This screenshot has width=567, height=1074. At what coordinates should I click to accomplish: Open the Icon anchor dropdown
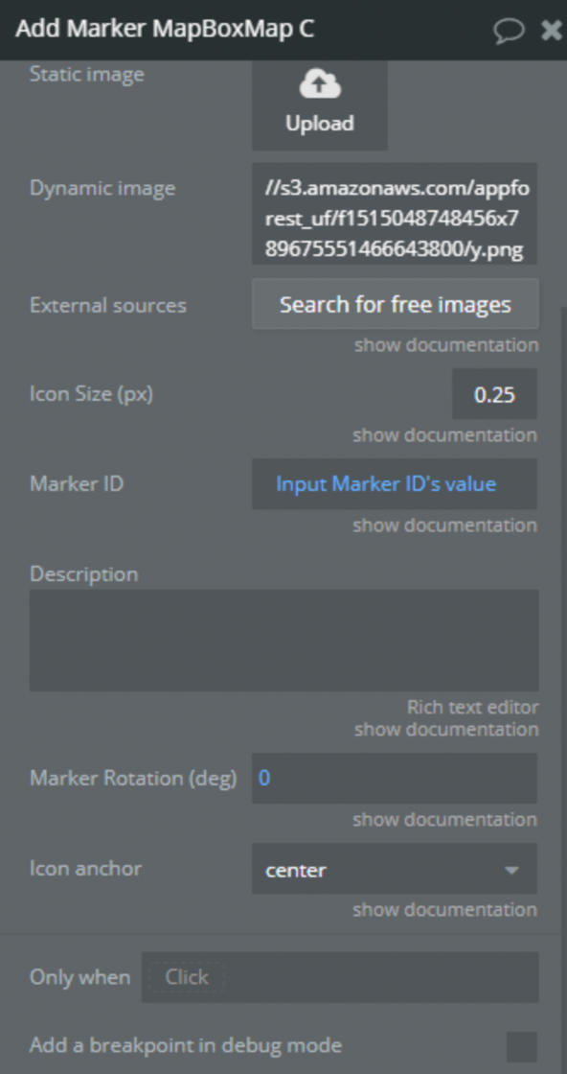(x=395, y=869)
